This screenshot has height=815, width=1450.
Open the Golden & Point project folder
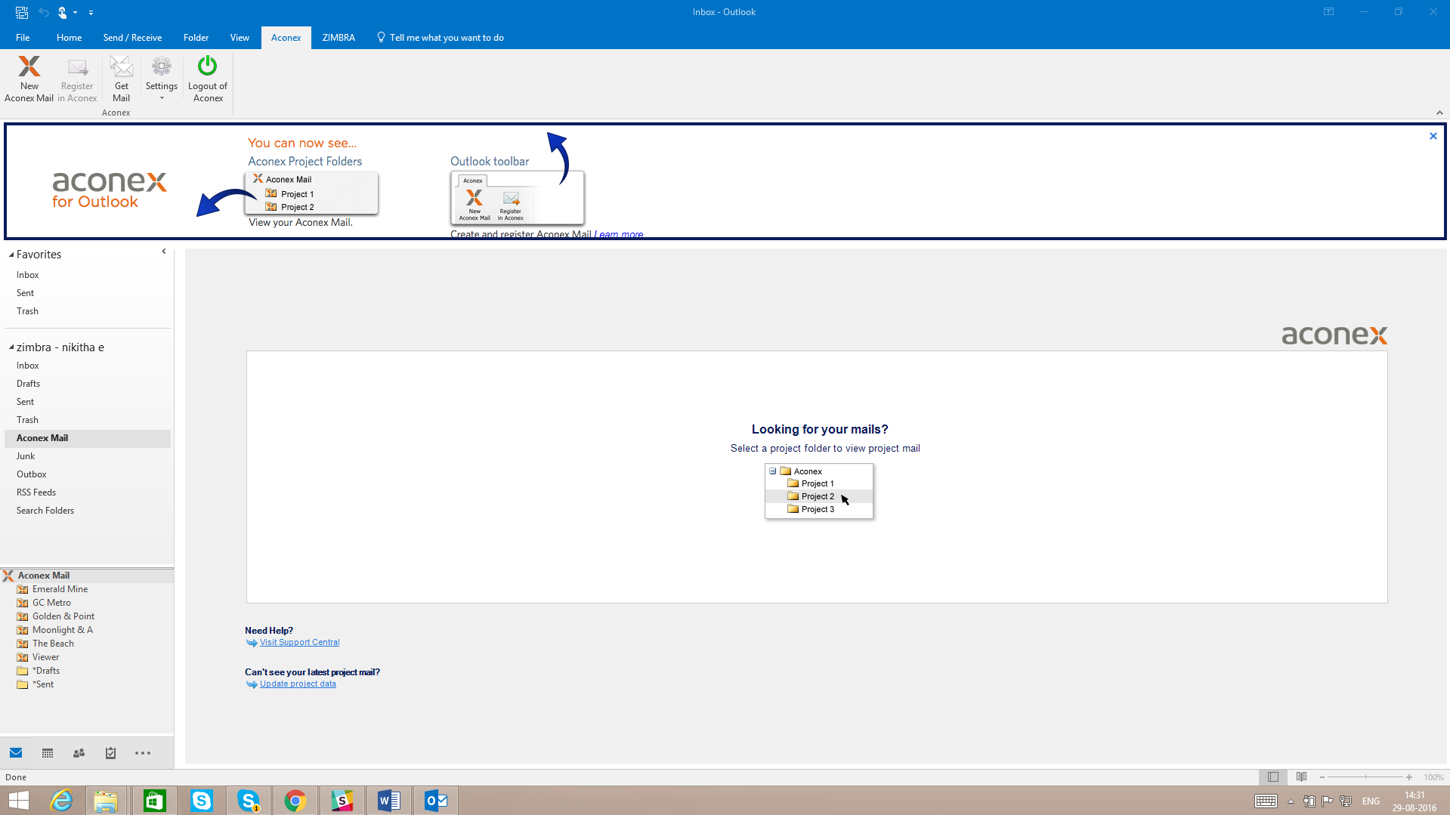63,616
